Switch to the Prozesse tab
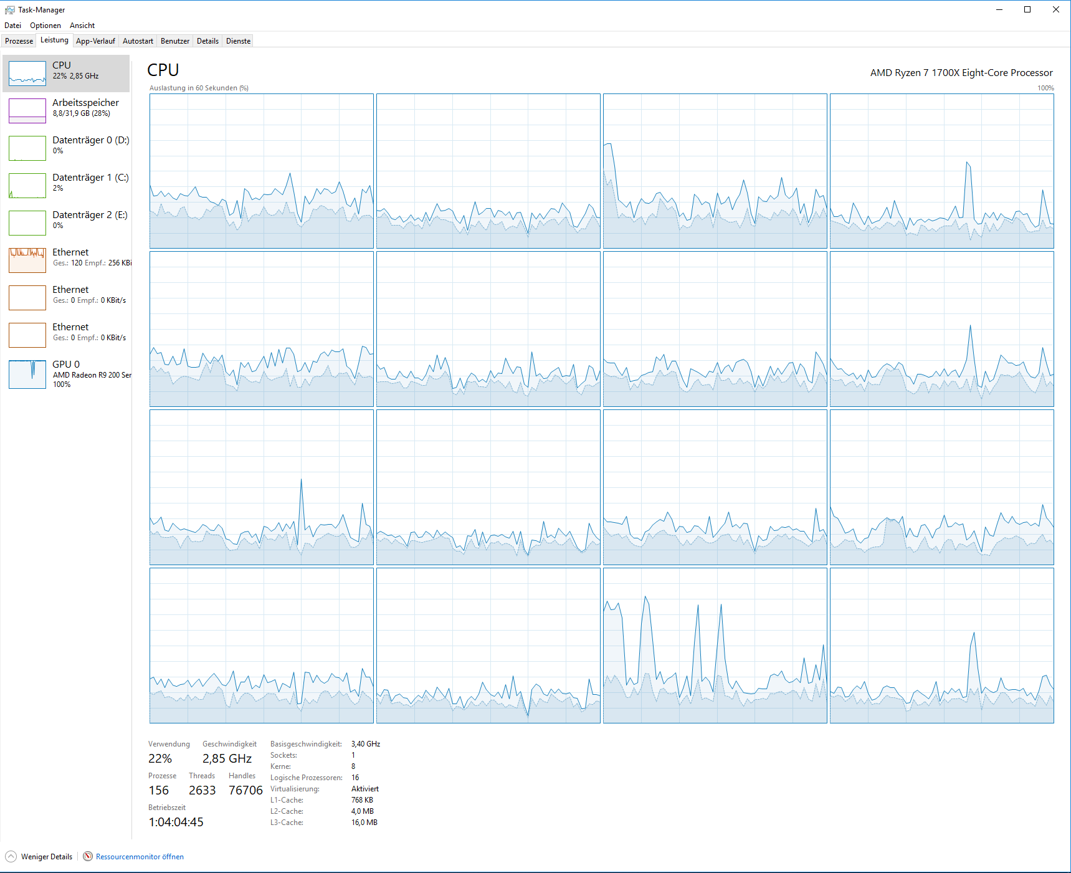This screenshot has height=873, width=1071. pyautogui.click(x=19, y=41)
